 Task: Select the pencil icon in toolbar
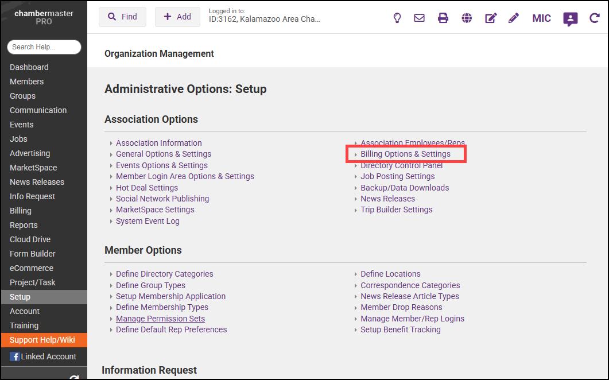514,18
